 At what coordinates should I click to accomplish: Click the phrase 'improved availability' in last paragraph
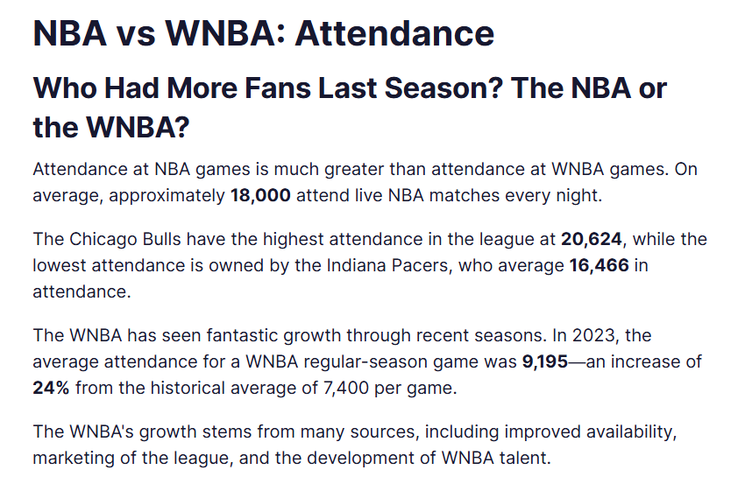[x=588, y=431]
